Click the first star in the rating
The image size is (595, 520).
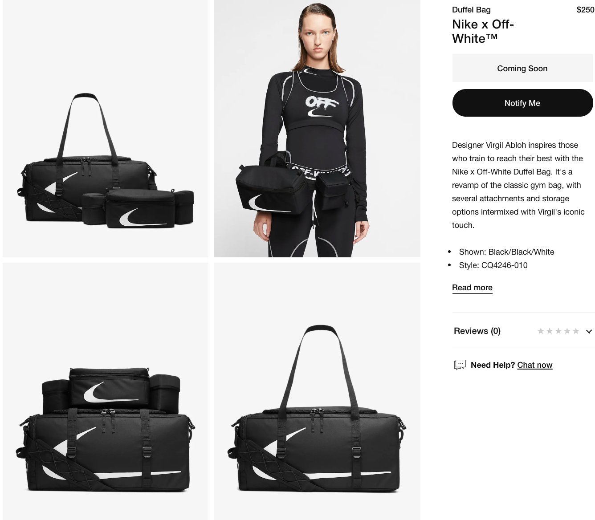point(541,331)
